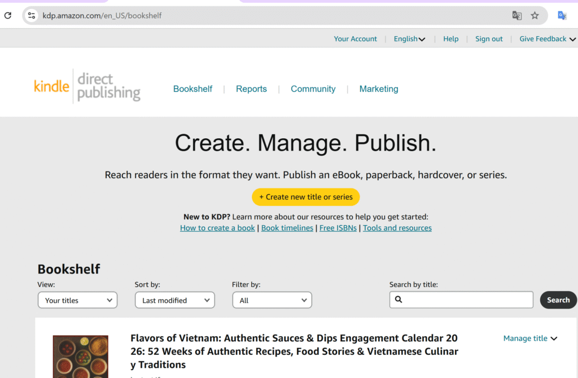
Task: Open How to create a book link
Action: [217, 228]
